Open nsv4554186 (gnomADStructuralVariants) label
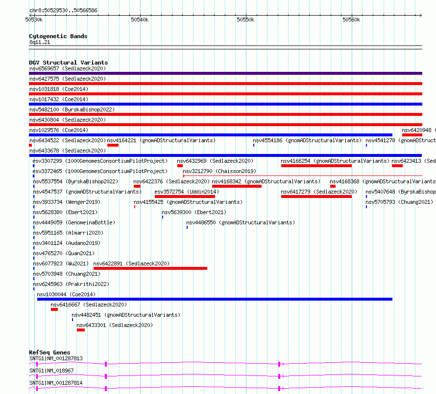 pos(307,140)
